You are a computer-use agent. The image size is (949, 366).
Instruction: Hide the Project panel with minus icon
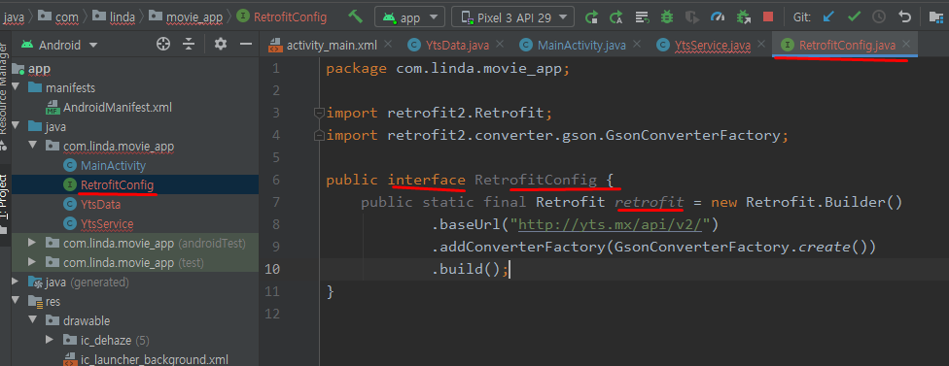[246, 44]
